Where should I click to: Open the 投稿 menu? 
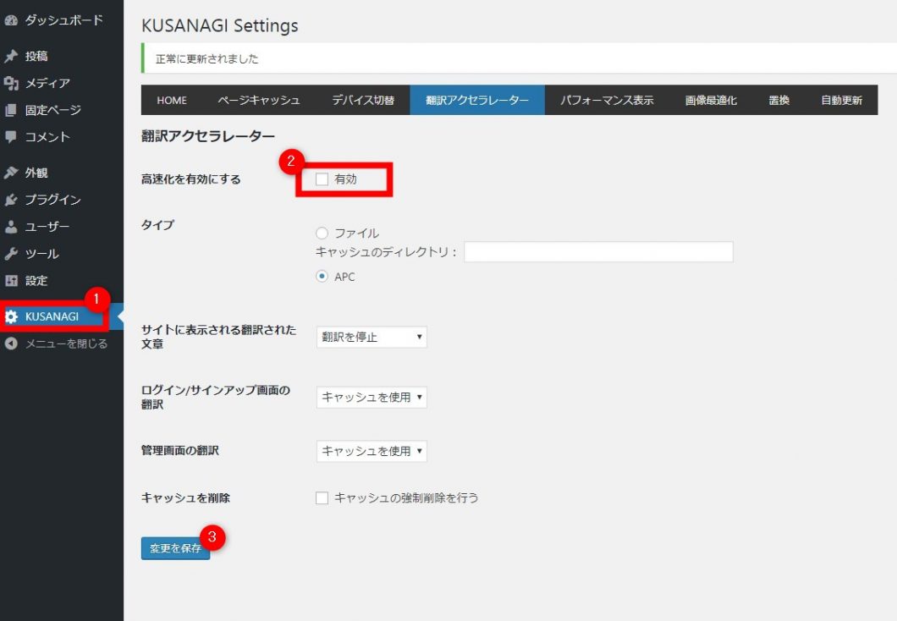point(62,56)
